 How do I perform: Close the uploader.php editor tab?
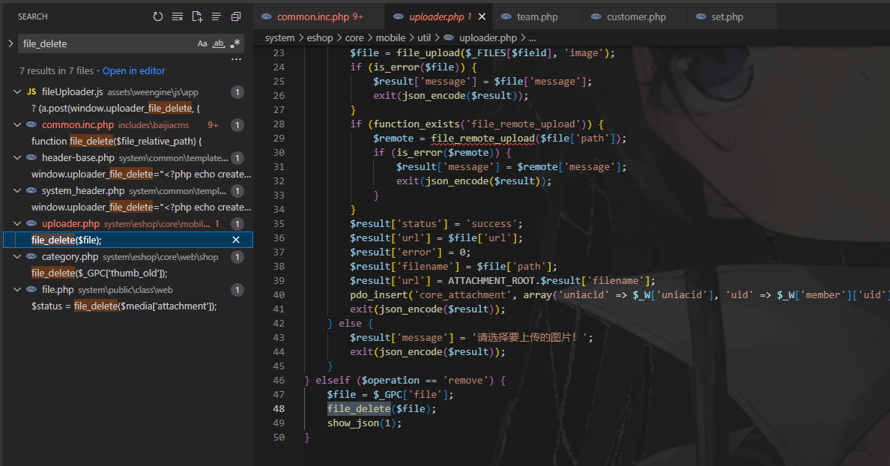pyautogui.click(x=482, y=16)
